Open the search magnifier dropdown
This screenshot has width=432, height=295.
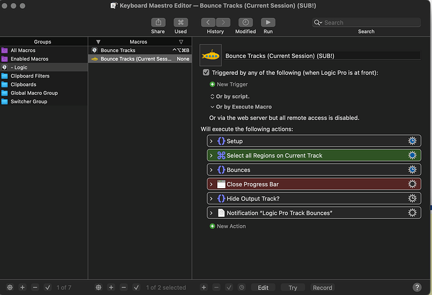318,22
